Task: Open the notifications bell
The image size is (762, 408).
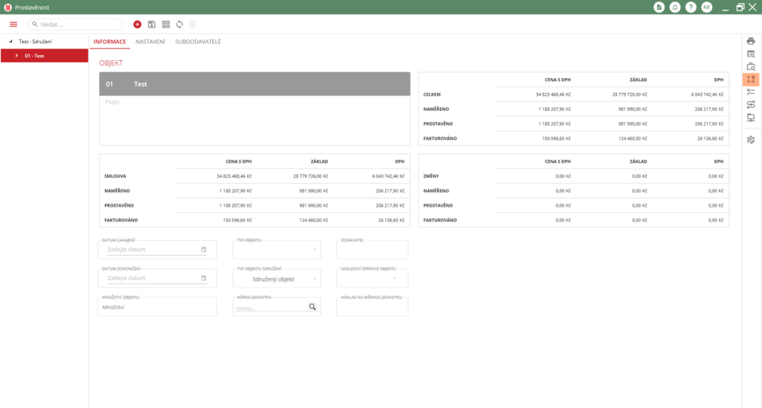Action: [x=675, y=7]
